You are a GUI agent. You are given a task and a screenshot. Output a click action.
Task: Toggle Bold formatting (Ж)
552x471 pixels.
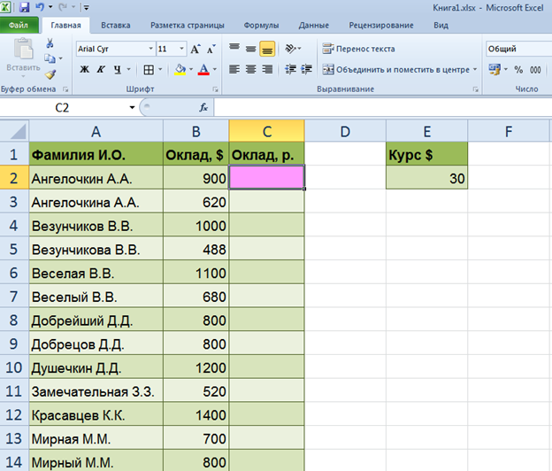[84, 69]
